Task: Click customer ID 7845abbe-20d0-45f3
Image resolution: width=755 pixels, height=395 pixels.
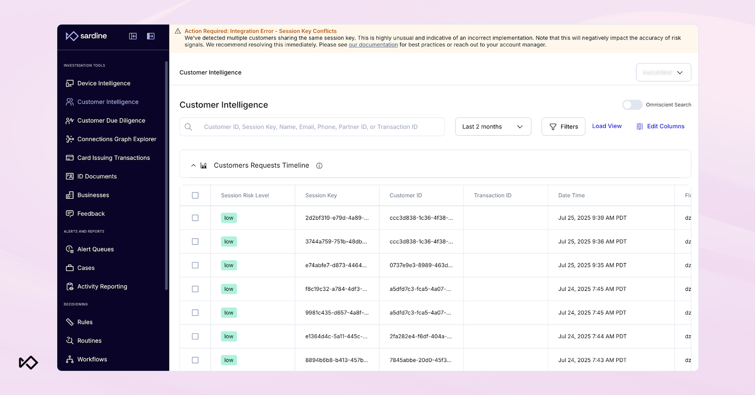Action: [420, 360]
